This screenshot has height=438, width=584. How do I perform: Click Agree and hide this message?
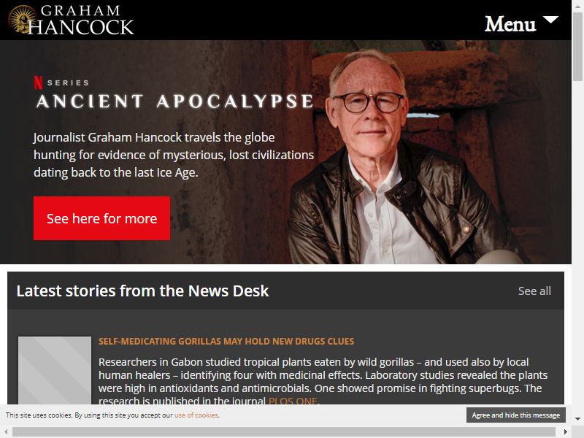point(516,415)
